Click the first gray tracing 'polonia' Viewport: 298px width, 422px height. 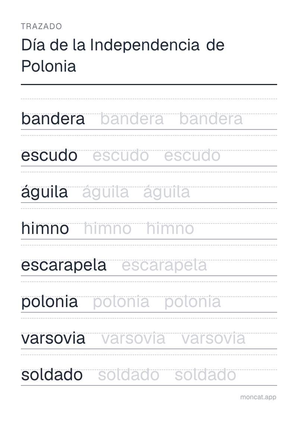click(x=121, y=302)
